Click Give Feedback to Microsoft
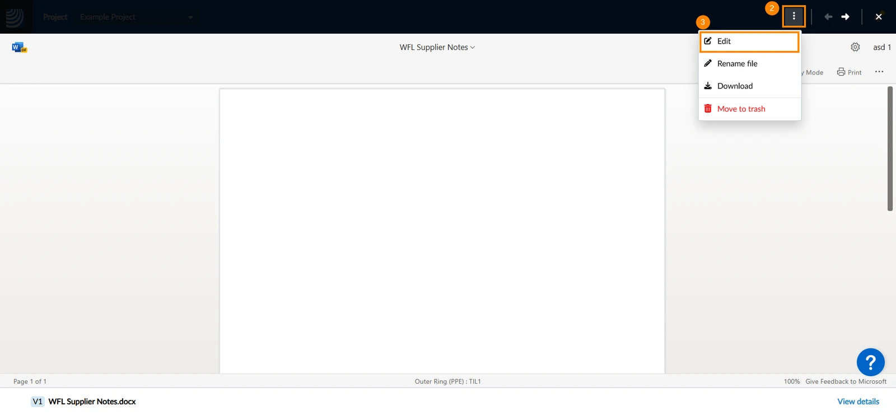The height and width of the screenshot is (415, 896). tap(846, 381)
